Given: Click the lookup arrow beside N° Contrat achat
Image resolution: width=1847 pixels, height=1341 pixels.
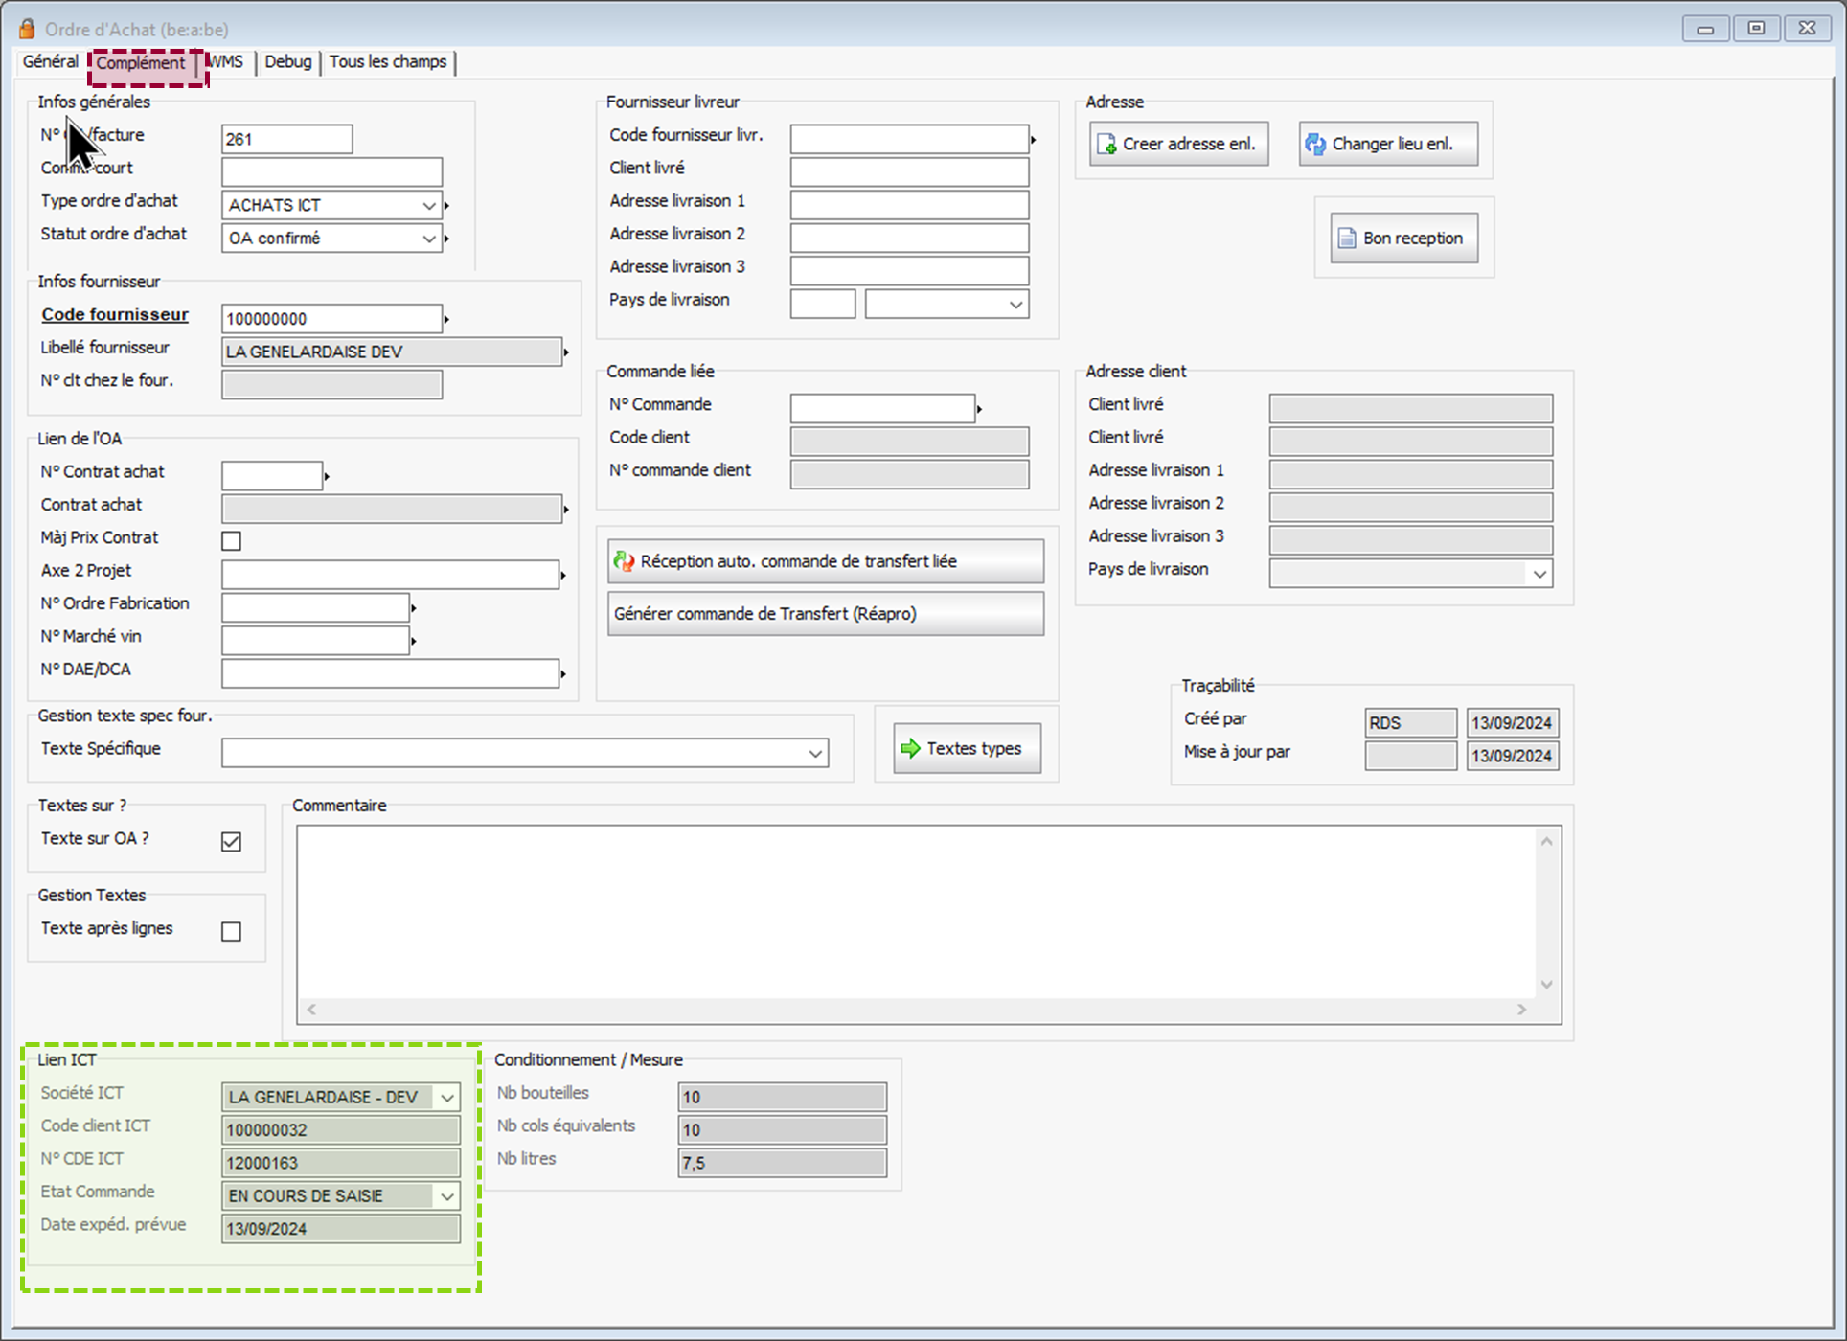Looking at the screenshot, I should coord(327,476).
